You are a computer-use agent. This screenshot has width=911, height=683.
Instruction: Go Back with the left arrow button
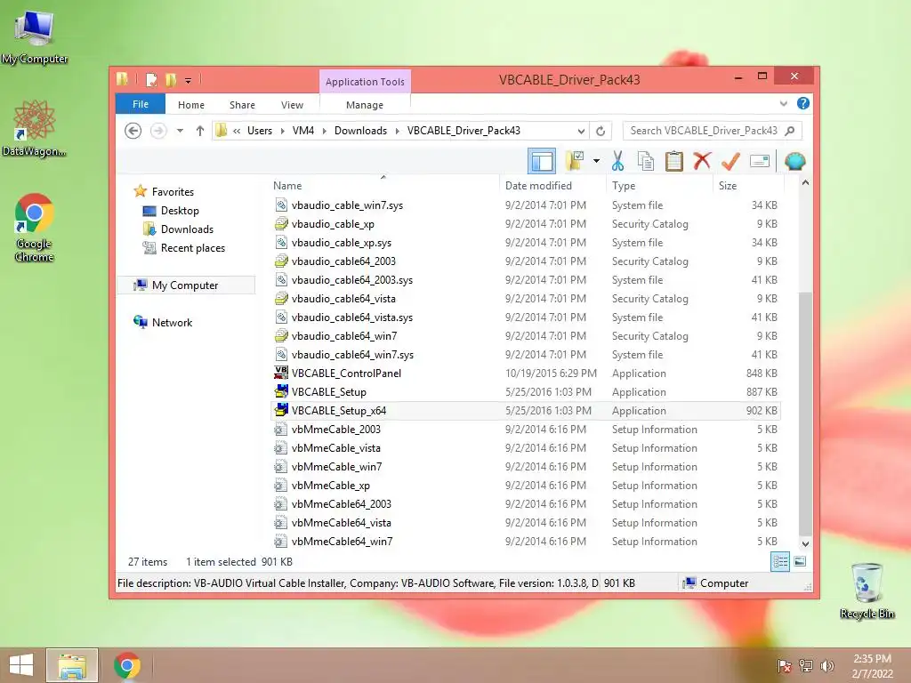(x=133, y=131)
